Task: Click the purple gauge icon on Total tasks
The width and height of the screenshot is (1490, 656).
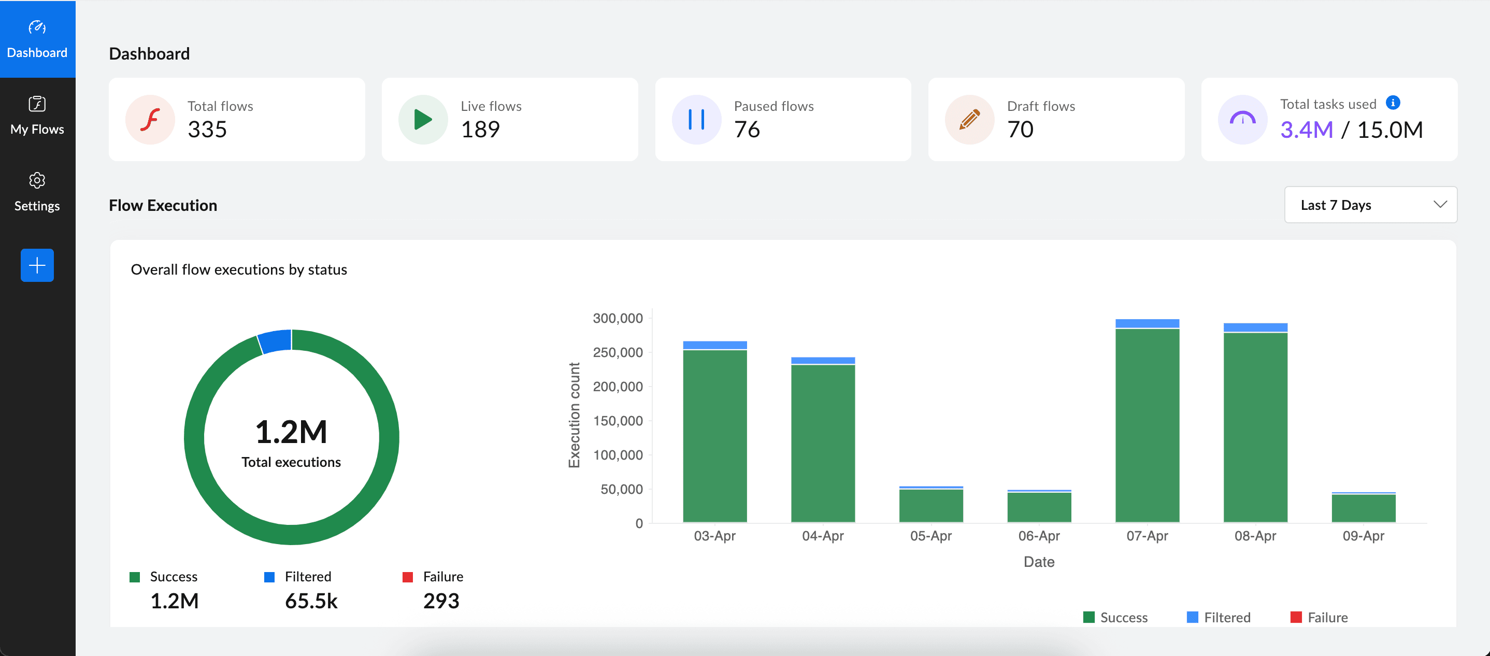Action: [1242, 120]
